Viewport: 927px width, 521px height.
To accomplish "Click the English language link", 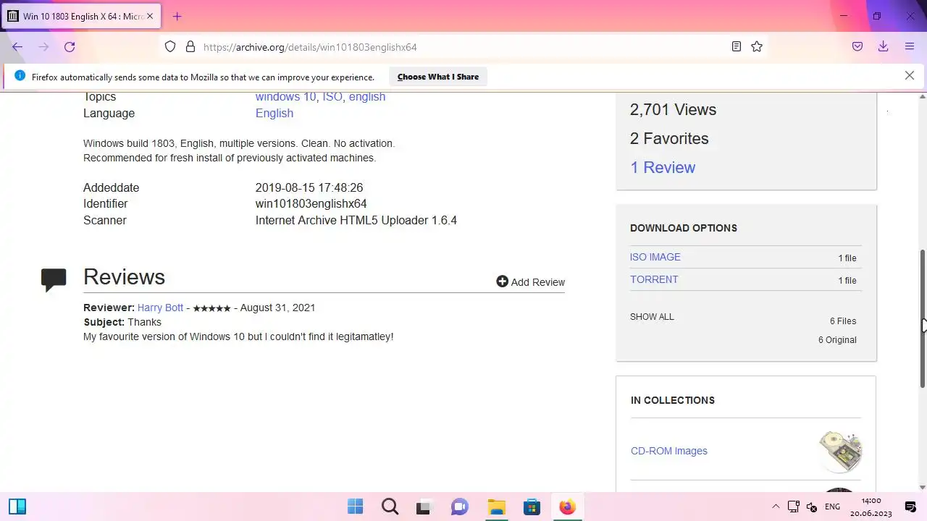I will coord(274,113).
